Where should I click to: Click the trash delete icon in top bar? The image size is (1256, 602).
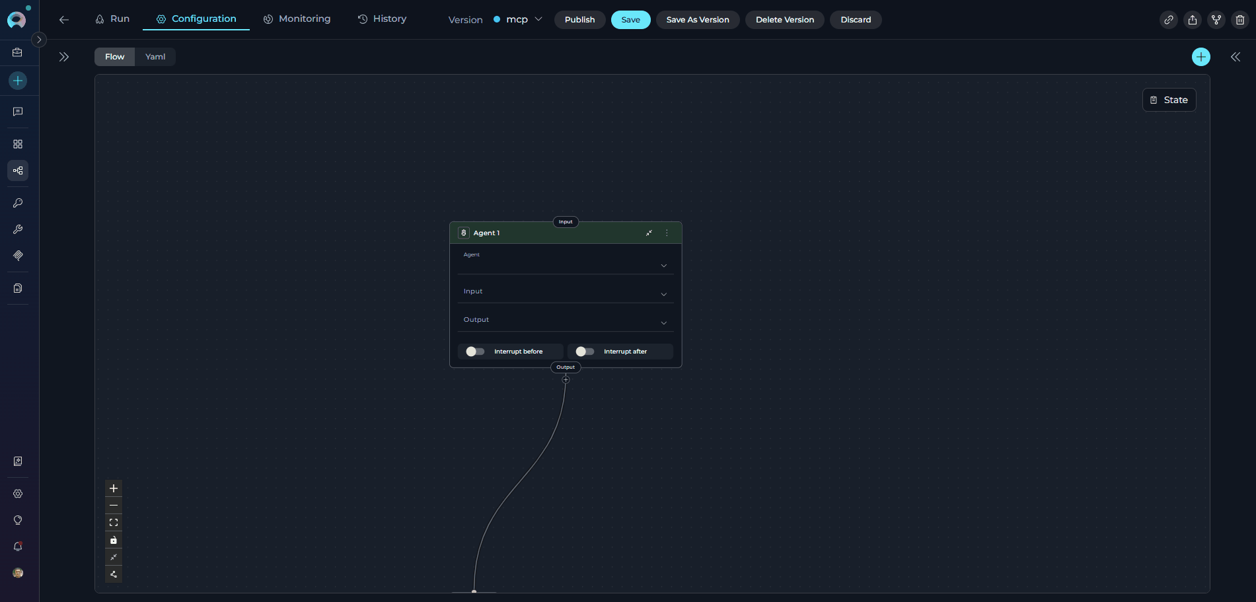point(1240,20)
